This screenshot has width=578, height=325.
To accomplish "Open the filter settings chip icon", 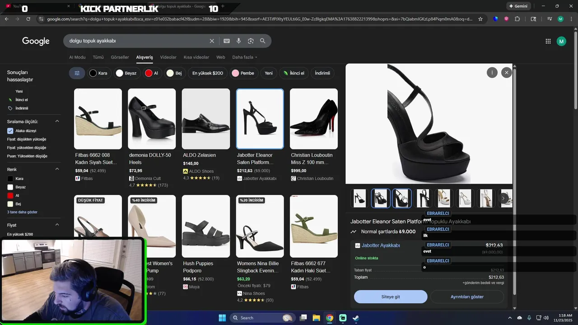I will coord(77,73).
